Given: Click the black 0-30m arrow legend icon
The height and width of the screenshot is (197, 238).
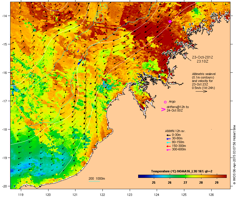Looking at the screenshot, I should 168,135.
